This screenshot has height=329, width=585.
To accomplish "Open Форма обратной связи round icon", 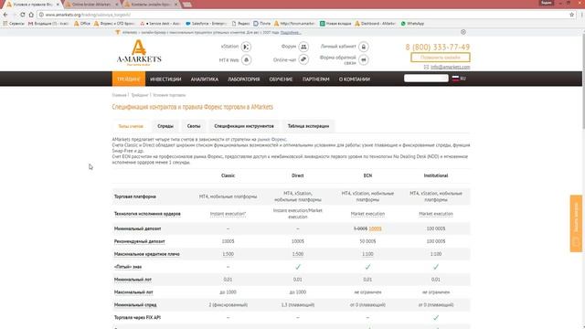I will (364, 59).
